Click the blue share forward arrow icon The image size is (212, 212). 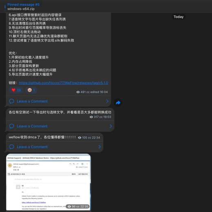click(x=118, y=103)
